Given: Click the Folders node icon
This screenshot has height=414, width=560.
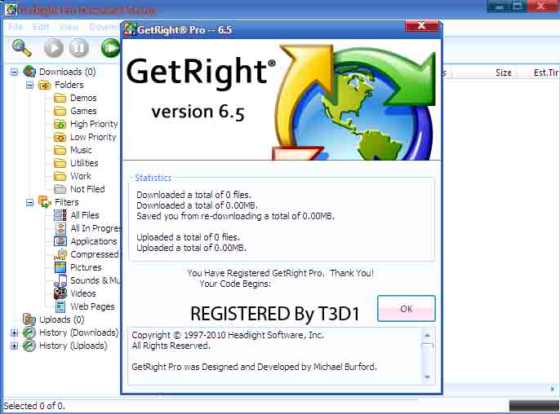Looking at the screenshot, I should click(45, 85).
